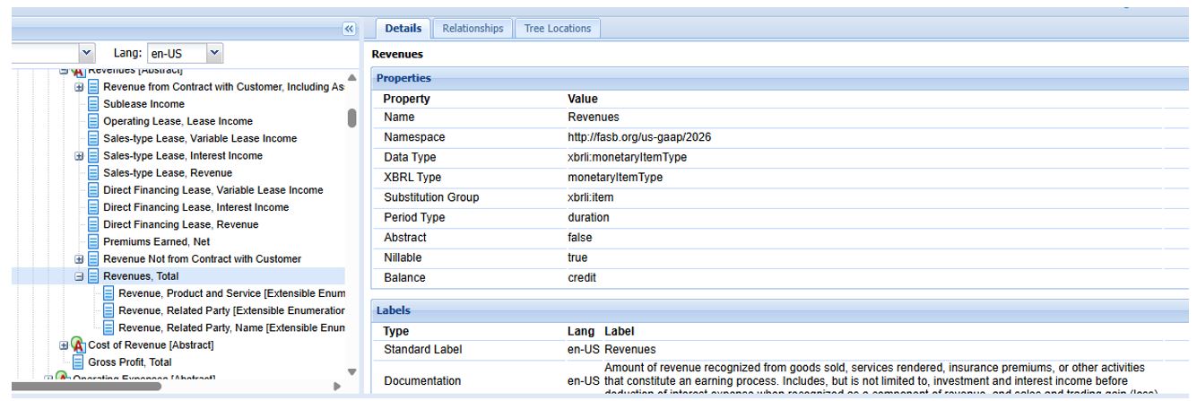Viewport: 1197px width, 401px height.
Task: Open the Tree Locations tab
Action: 556,29
